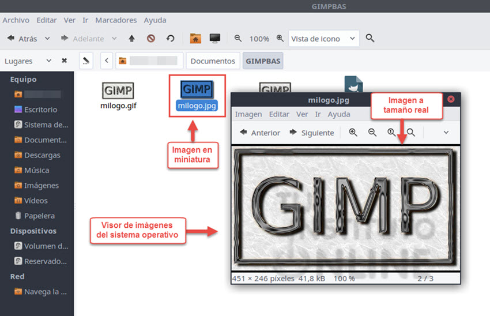This screenshot has width=490, height=316.
Task: Go to next image with Siguiente
Action: click(x=311, y=133)
